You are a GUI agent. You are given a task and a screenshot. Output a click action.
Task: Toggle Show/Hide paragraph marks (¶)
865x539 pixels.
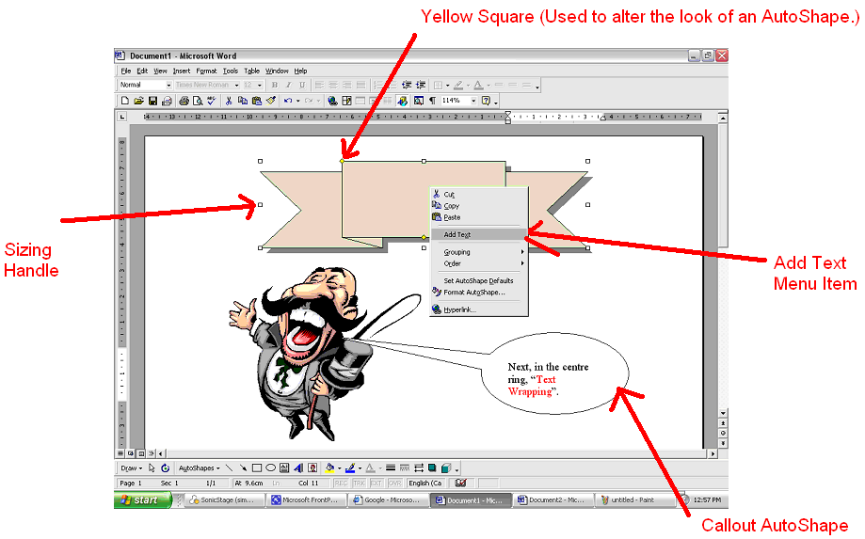pyautogui.click(x=433, y=101)
